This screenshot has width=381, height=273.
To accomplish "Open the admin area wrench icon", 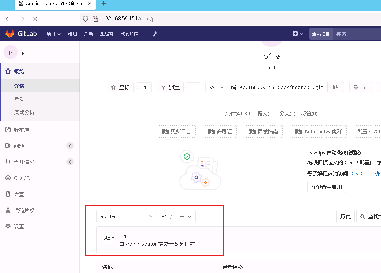I will (x=155, y=34).
